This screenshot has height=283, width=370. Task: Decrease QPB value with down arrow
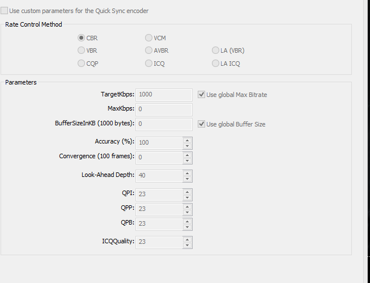187,227
